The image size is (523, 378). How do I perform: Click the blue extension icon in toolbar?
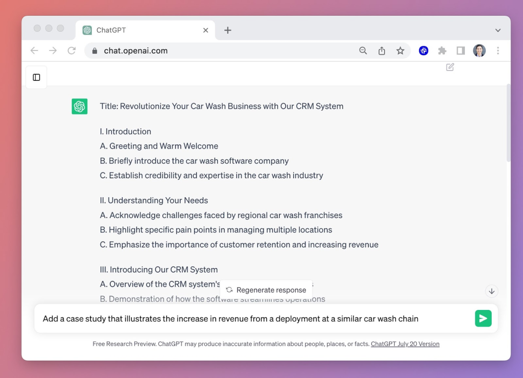(x=423, y=51)
